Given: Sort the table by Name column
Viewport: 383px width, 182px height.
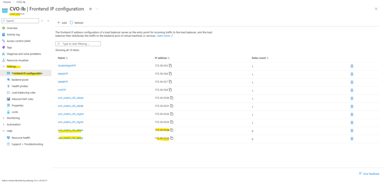Looking at the screenshot, I should [63, 58].
